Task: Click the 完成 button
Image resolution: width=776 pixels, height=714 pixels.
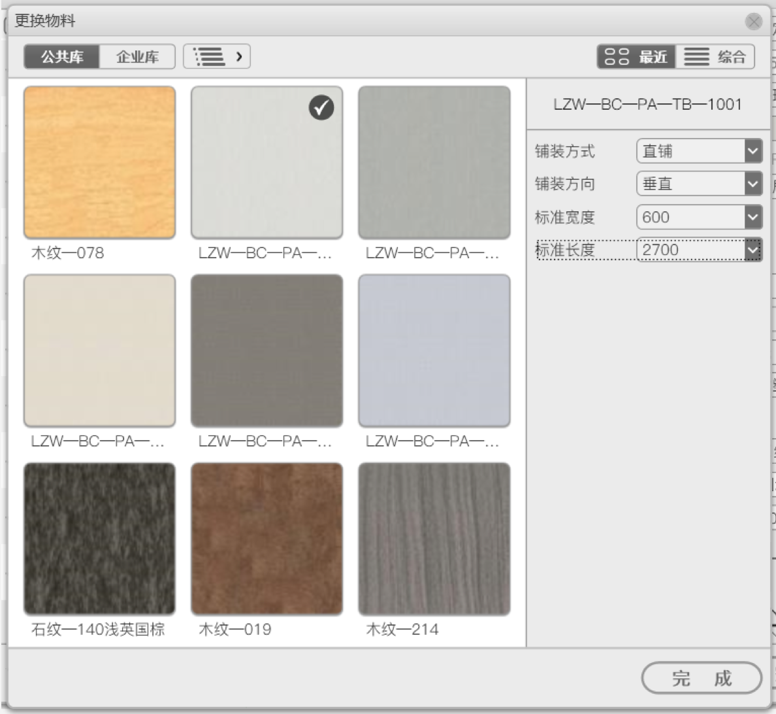Action: click(702, 678)
